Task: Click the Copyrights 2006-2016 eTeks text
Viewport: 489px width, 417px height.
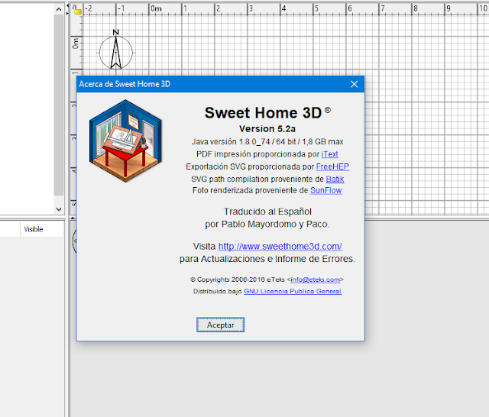Action: [238, 280]
